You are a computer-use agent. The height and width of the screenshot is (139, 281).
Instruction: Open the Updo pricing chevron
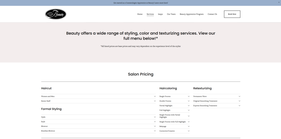click(x=155, y=117)
